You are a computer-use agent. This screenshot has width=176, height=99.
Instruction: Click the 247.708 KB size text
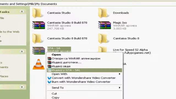[x=56, y=29]
